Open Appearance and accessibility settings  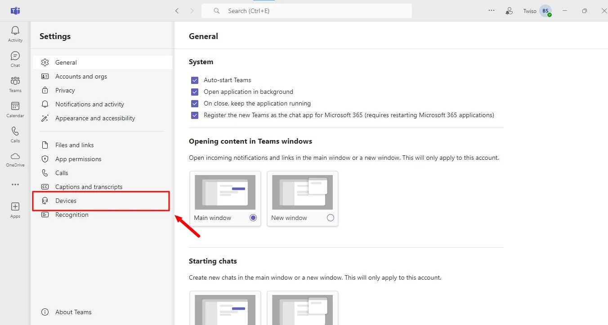click(103, 118)
